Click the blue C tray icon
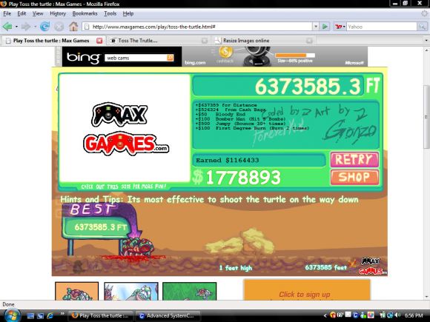The width and height of the screenshot is (430, 322). tap(356, 315)
